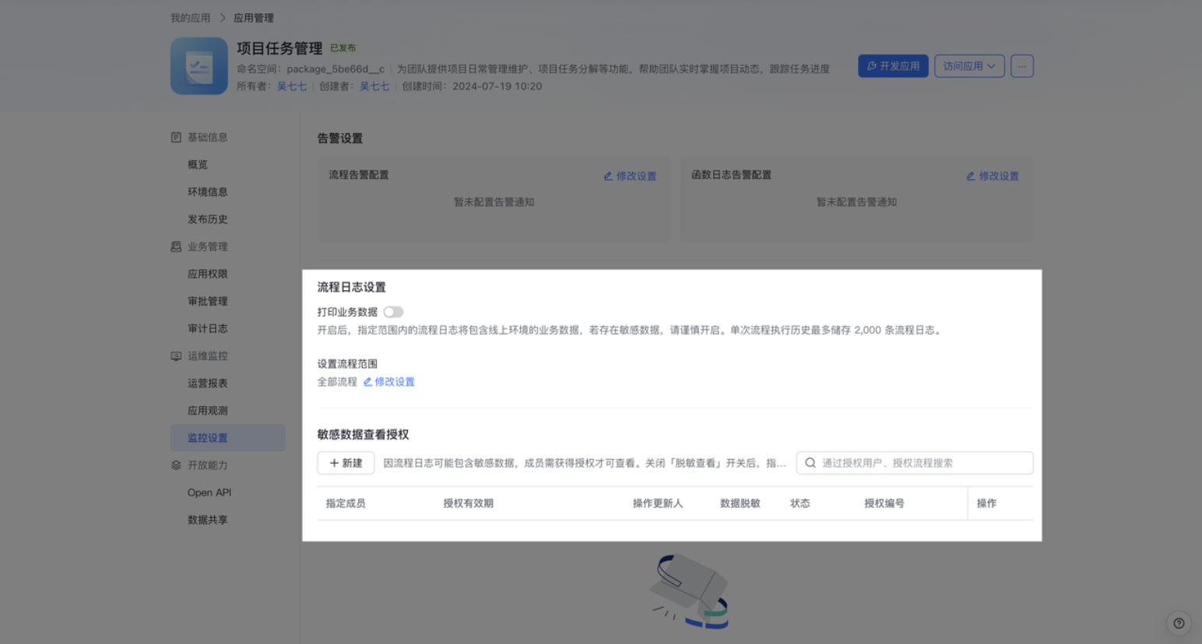This screenshot has width=1202, height=644.
Task: Click the 开放能力 section icon in sidebar
Action: (176, 465)
